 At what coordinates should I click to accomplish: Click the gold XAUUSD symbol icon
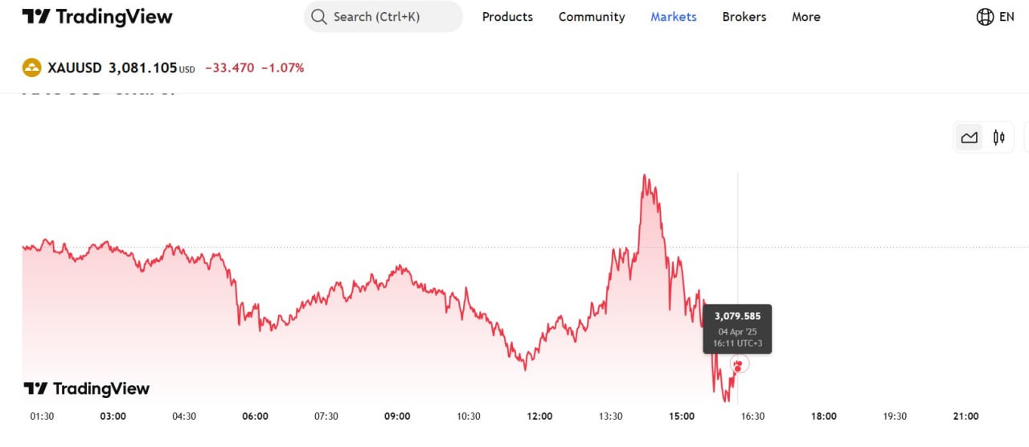31,68
